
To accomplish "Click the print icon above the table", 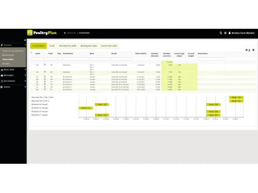I will 247,50.
